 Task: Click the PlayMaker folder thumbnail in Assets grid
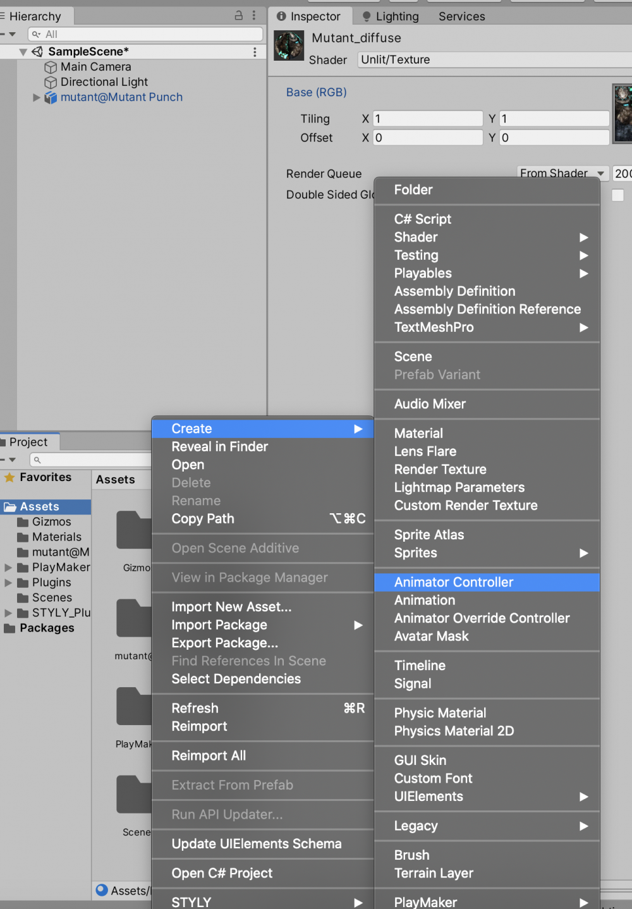[134, 706]
